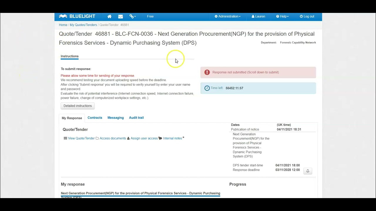Click the publication date 04/11/2021 18:31
The width and height of the screenshot is (376, 211).
(x=289, y=129)
